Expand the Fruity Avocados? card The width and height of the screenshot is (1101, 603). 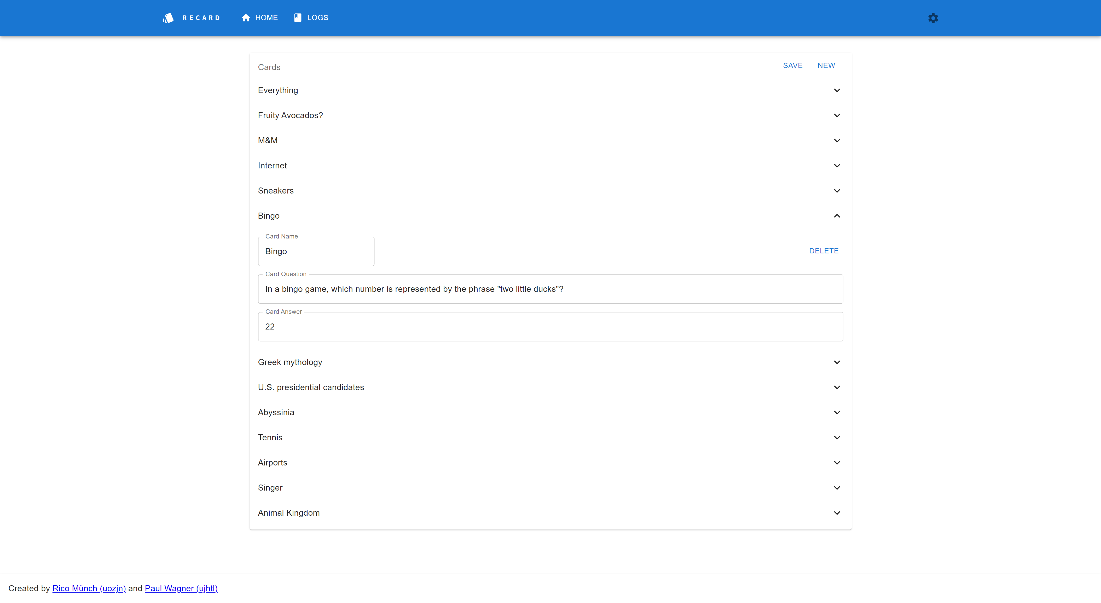point(837,115)
